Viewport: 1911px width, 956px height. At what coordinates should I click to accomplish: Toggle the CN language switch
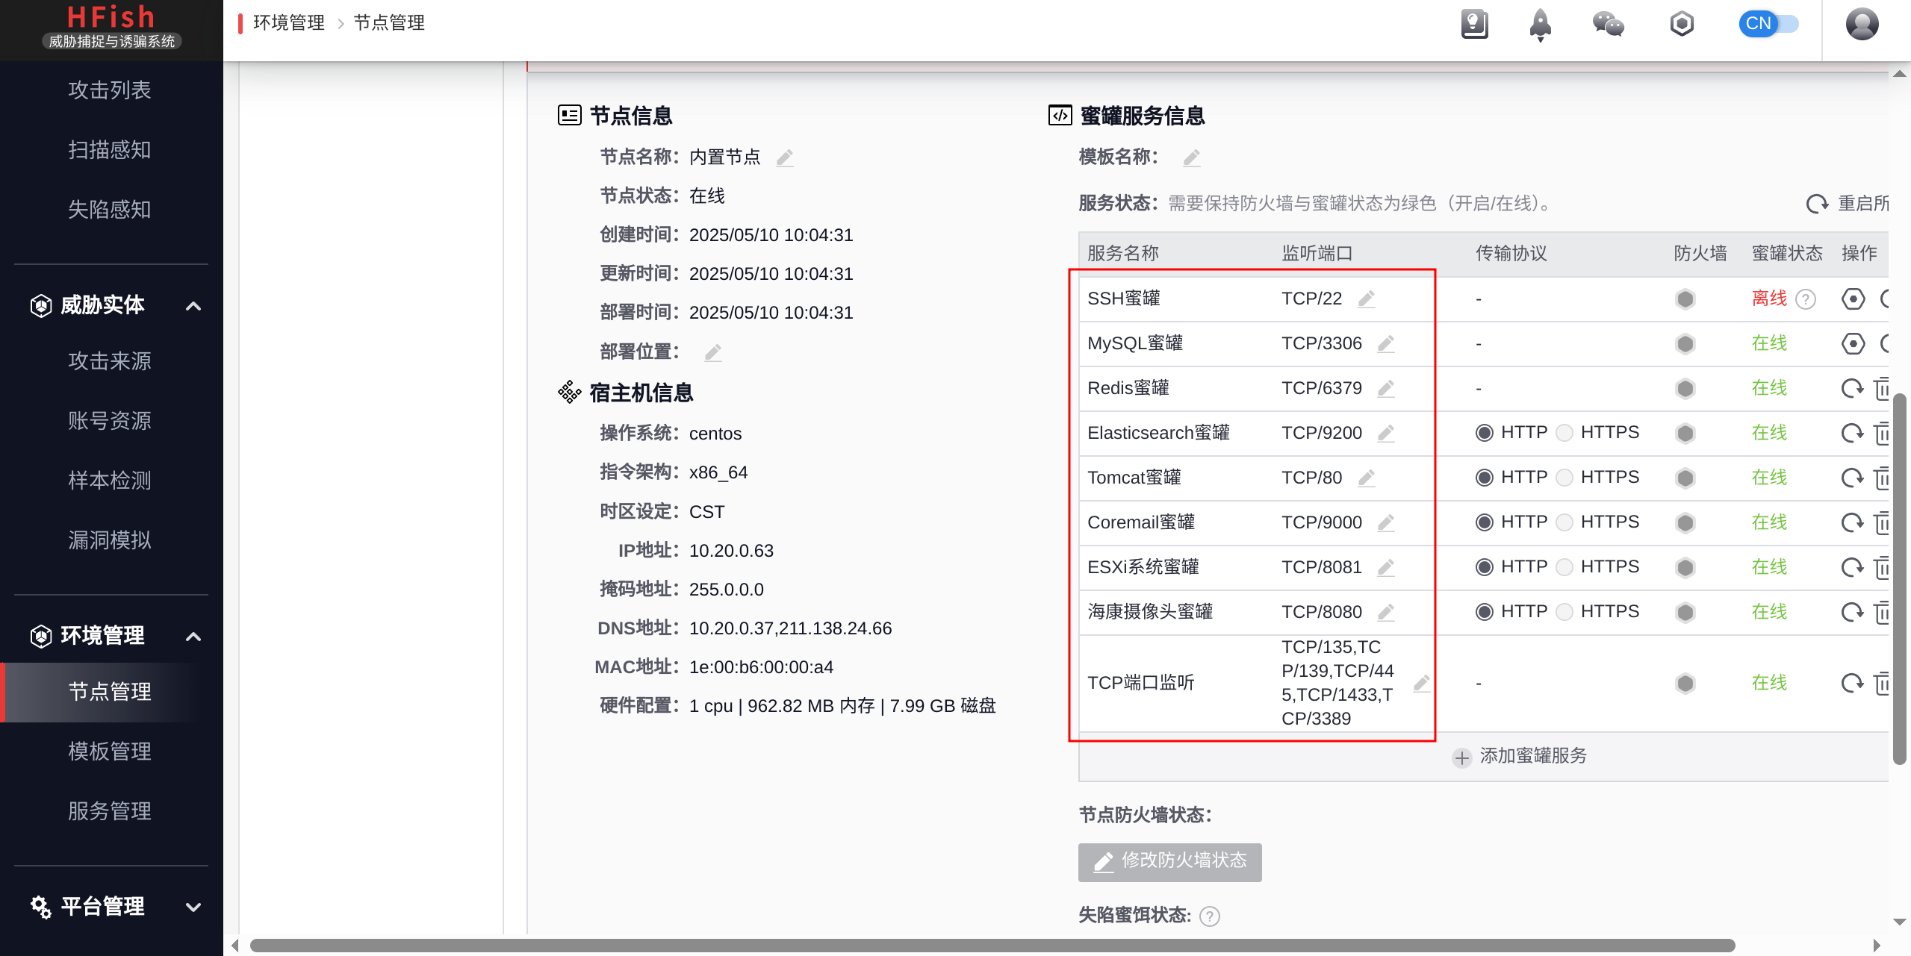[x=1768, y=24]
